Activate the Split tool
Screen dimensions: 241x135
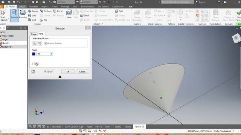click(x=119, y=11)
